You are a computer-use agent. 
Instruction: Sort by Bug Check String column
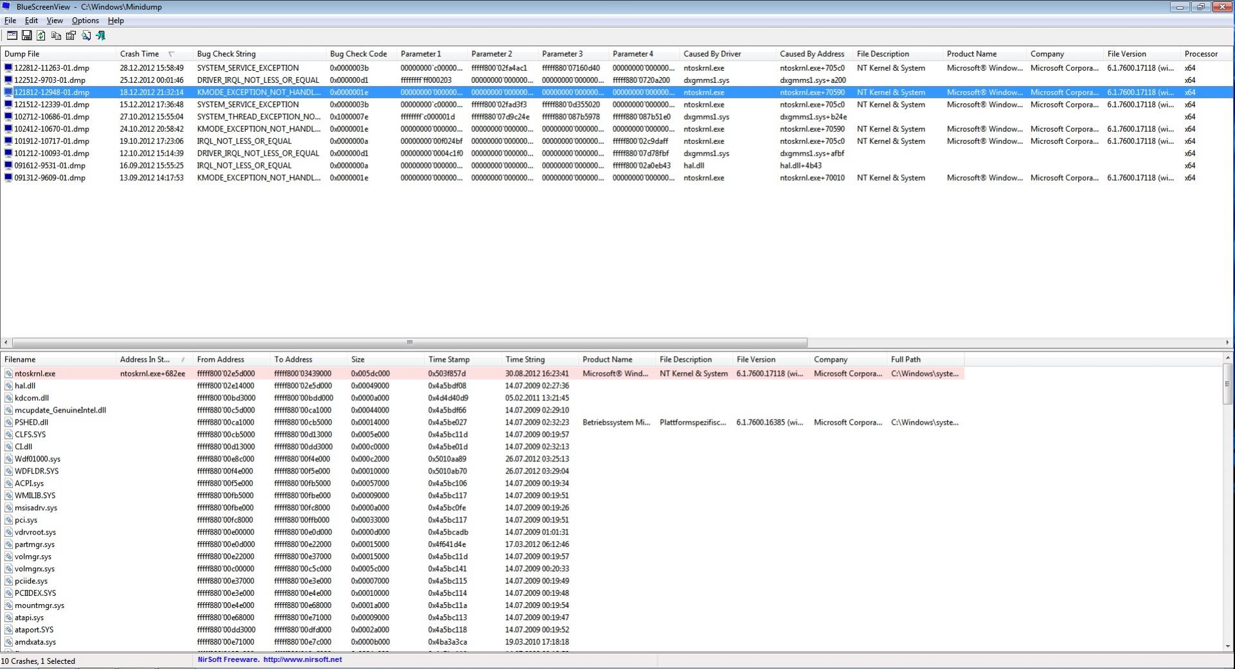click(259, 54)
